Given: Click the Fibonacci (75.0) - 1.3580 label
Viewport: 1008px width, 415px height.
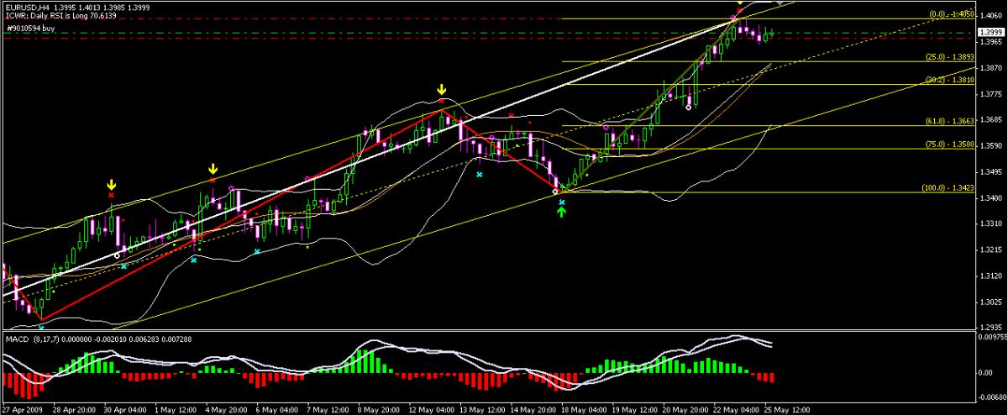Looking at the screenshot, I should (x=949, y=144).
